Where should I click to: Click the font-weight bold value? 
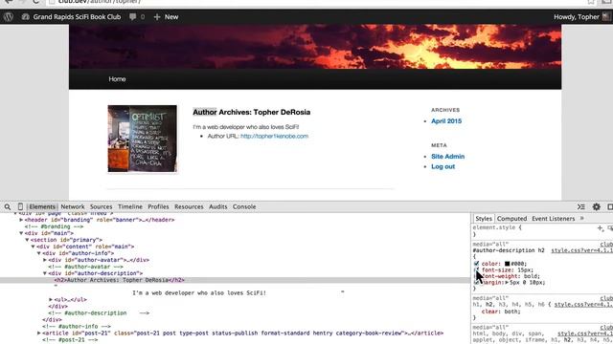click(532, 276)
